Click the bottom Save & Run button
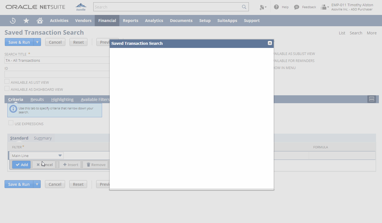This screenshot has height=223, width=382. tap(19, 184)
